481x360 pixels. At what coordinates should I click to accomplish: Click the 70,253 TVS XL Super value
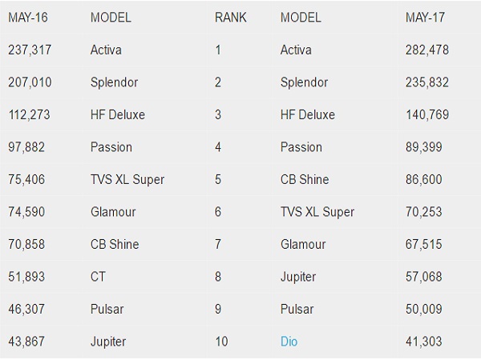[424, 212]
